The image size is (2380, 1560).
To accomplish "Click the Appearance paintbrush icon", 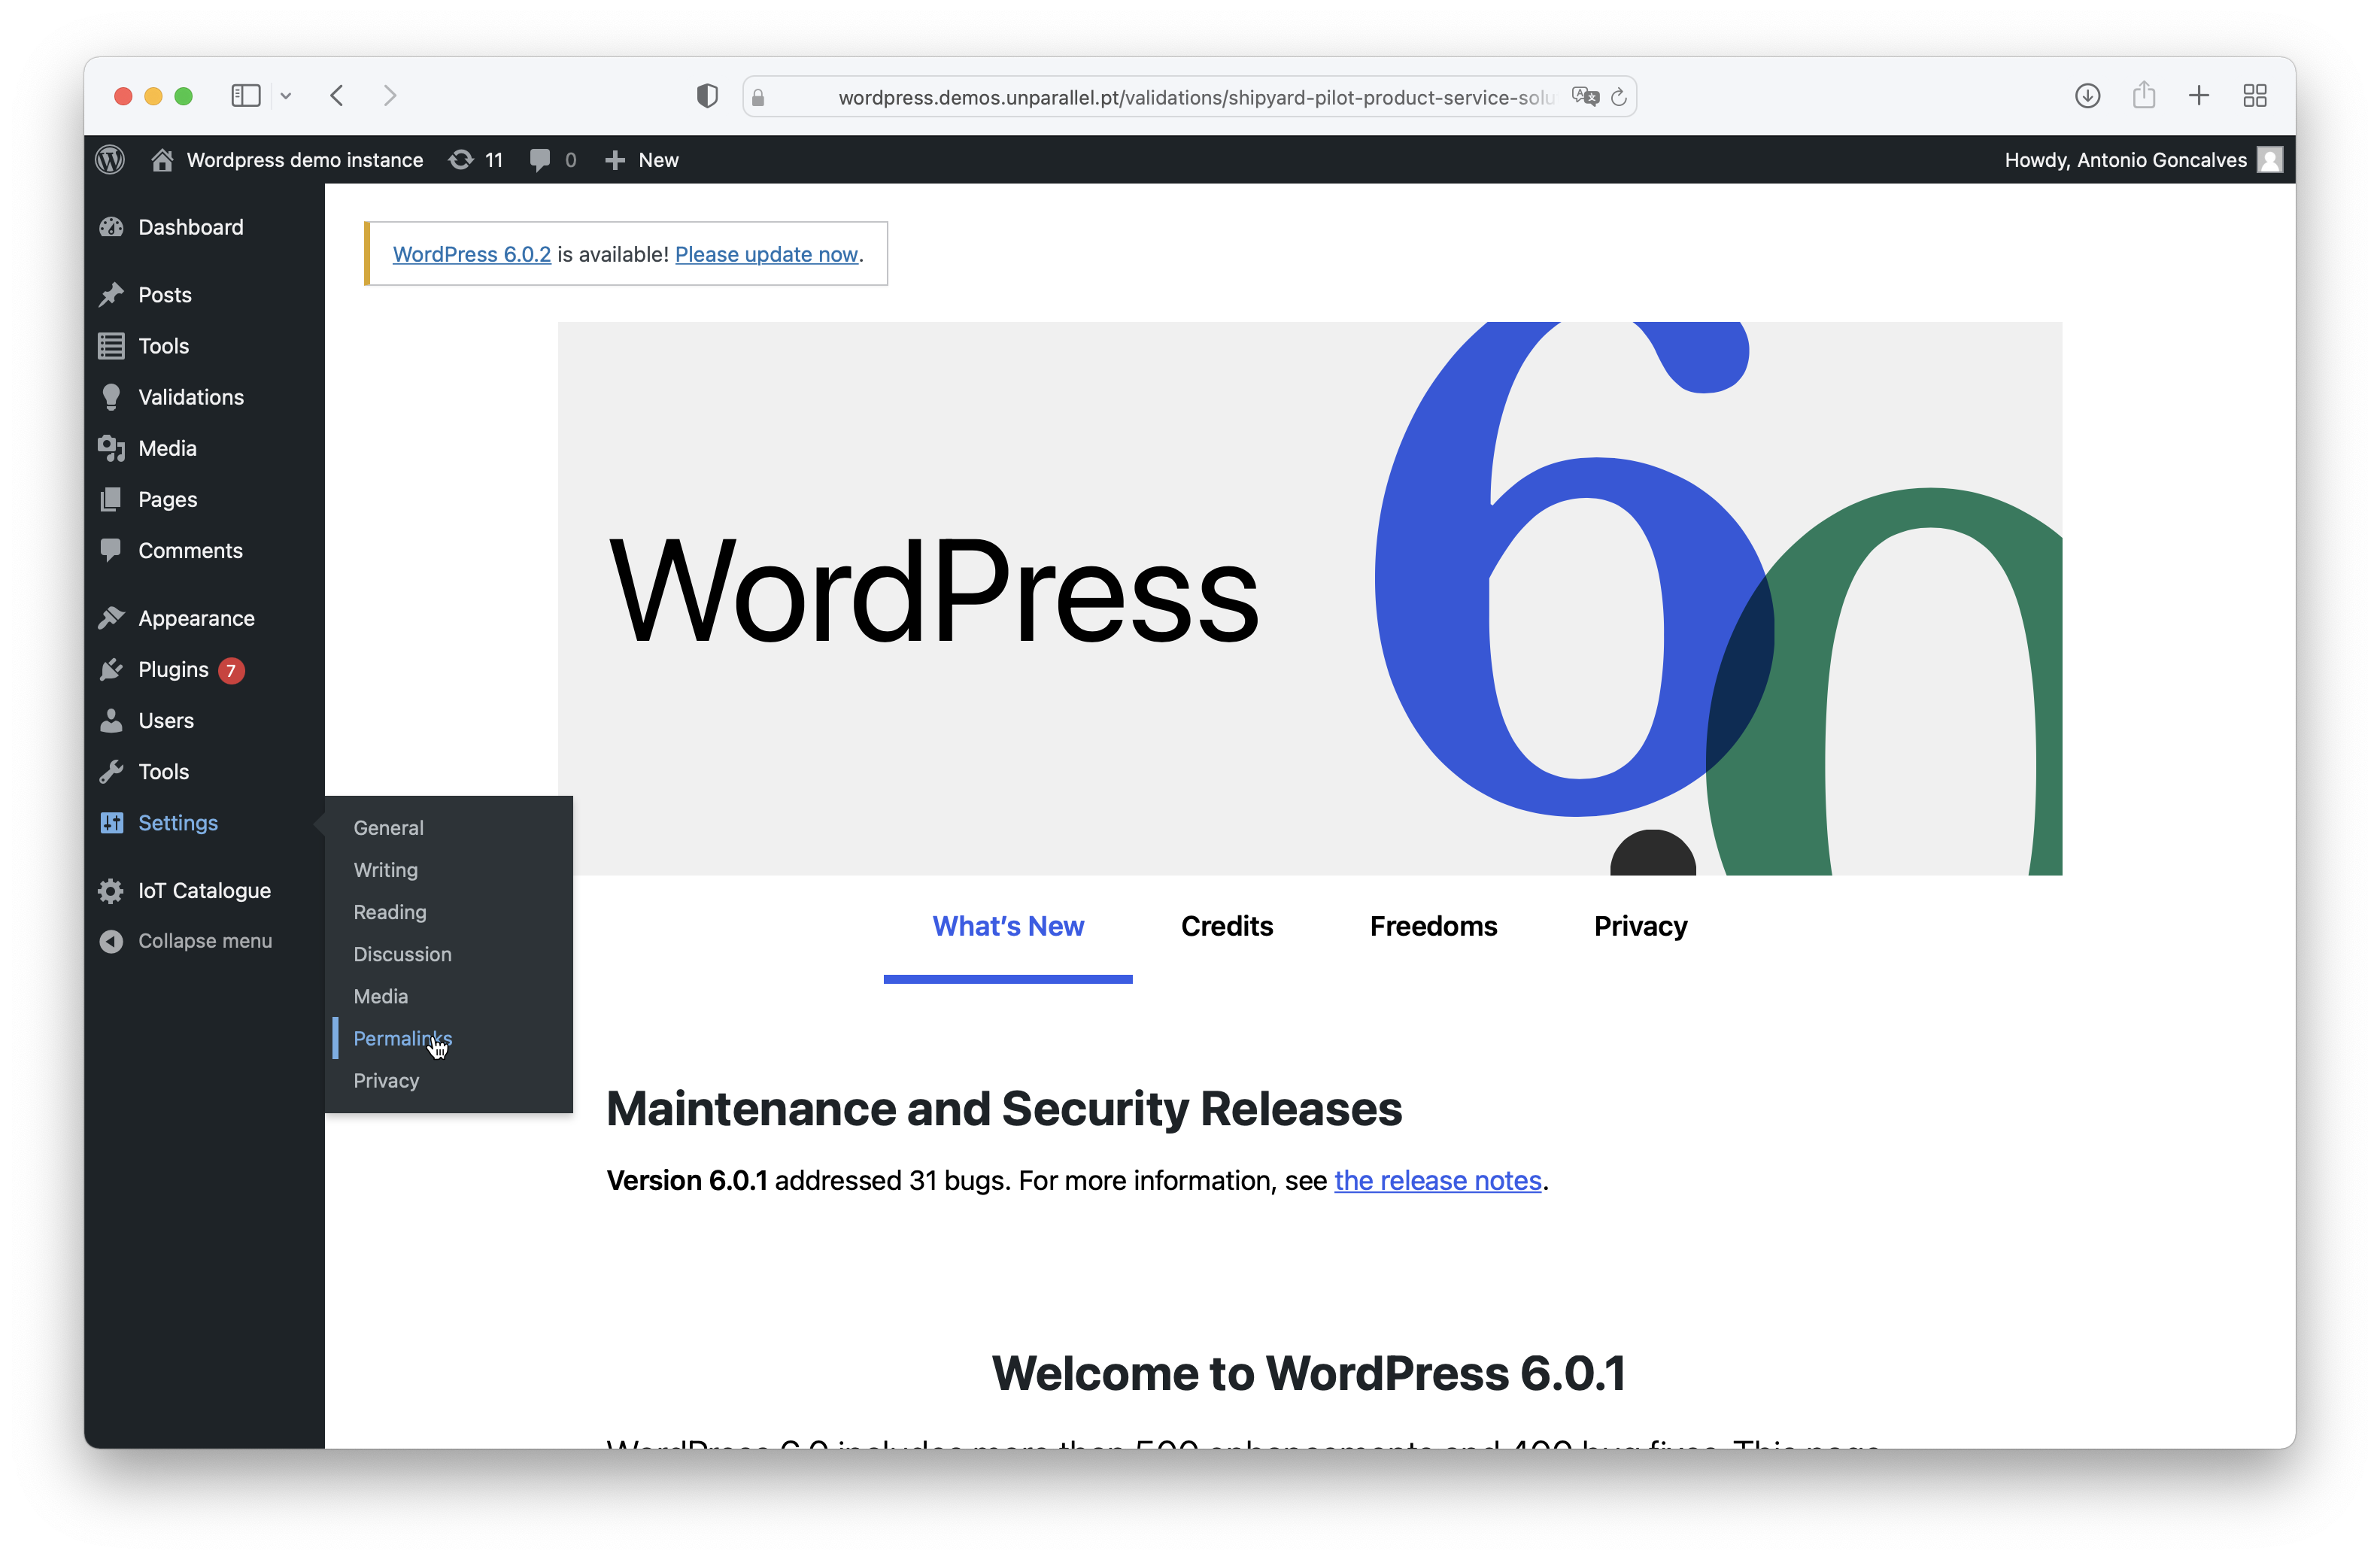I will click(x=112, y=618).
